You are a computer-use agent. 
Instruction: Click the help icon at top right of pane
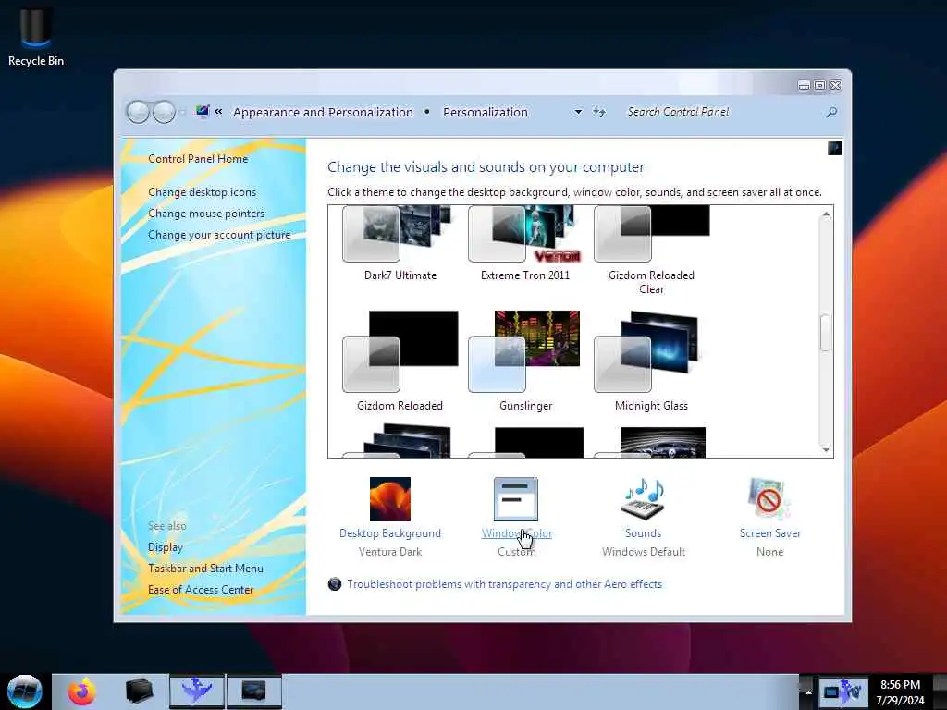[x=835, y=148]
